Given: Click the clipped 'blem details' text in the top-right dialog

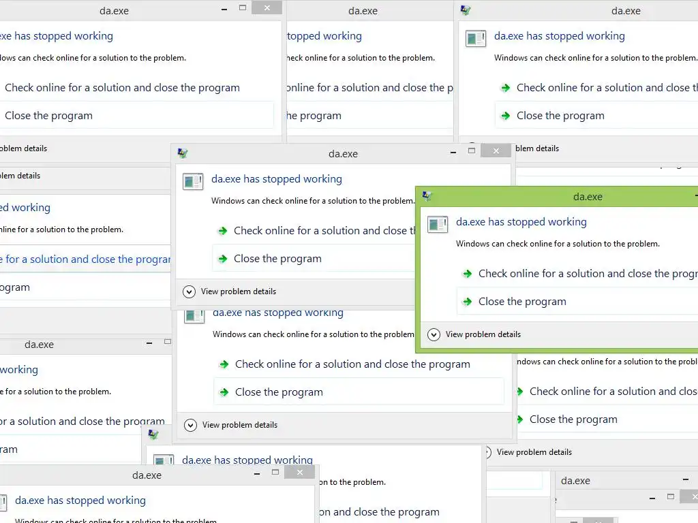Looking at the screenshot, I should pos(537,148).
